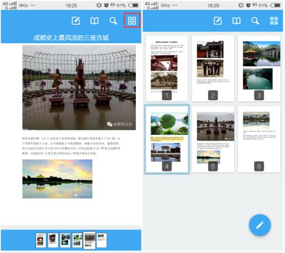The width and height of the screenshot is (285, 253).
Task: Tap the edit note icon in right screen
Action: click(x=218, y=21)
